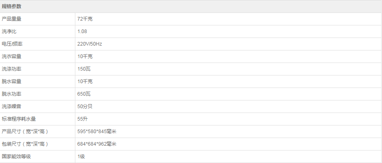Click the 220V/50Hz value
Viewport: 382px width, 163px height.
(89, 44)
